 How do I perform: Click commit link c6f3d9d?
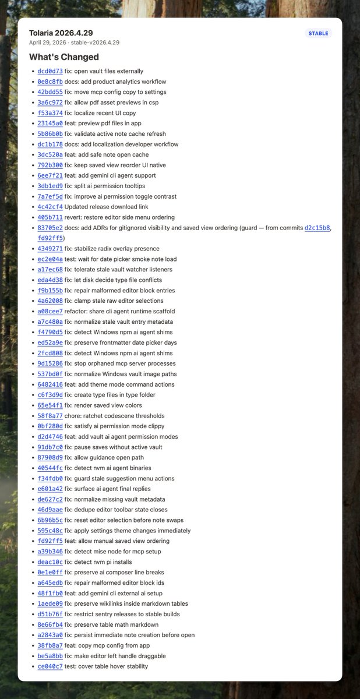[x=50, y=395]
